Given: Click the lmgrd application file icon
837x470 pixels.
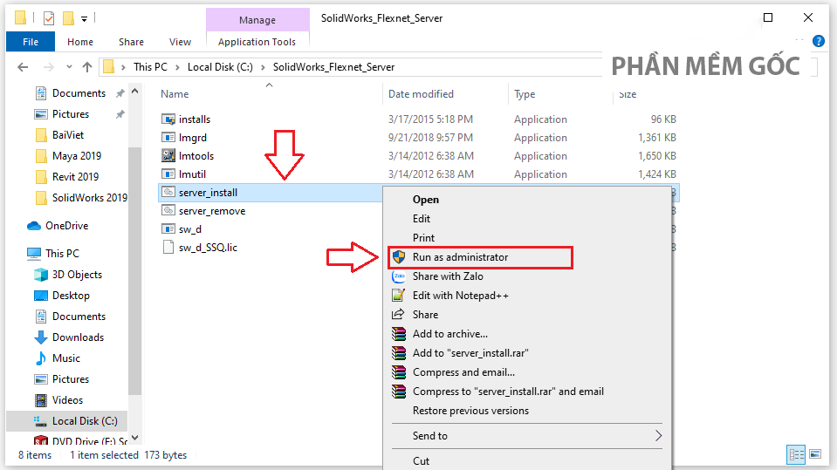Looking at the screenshot, I should pyautogui.click(x=168, y=137).
